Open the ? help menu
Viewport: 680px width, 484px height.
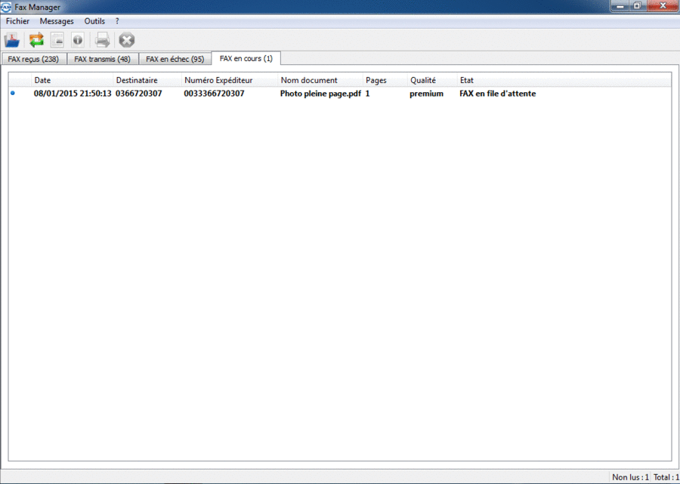[x=117, y=21]
